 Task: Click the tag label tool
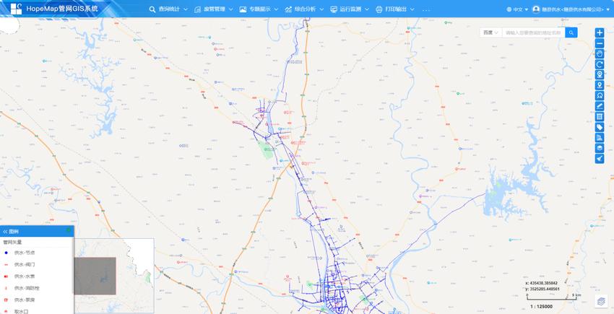[600, 127]
